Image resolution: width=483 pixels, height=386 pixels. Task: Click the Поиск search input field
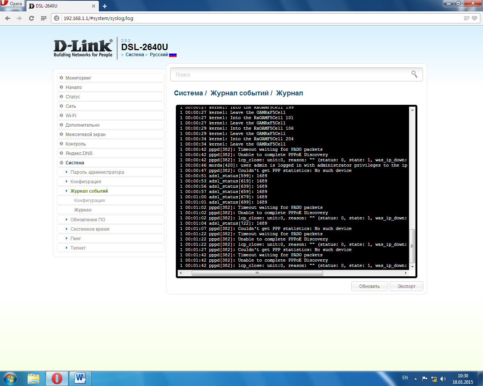pos(291,75)
